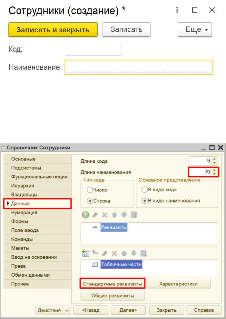This screenshot has width=226, height=319.
Task: Select the Реквизиты tree item
Action: (114, 227)
